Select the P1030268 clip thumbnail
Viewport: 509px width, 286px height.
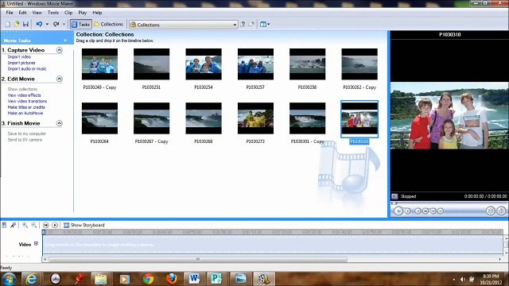coord(204,118)
